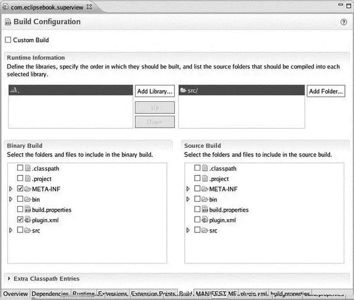354x300 pixels.
Task: Click the .project file icon in Source Build
Action: 205,178
